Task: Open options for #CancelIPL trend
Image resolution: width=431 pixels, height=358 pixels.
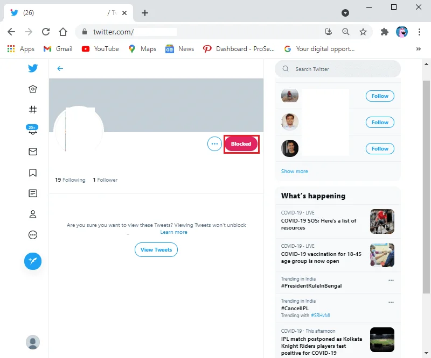Action: click(391, 302)
